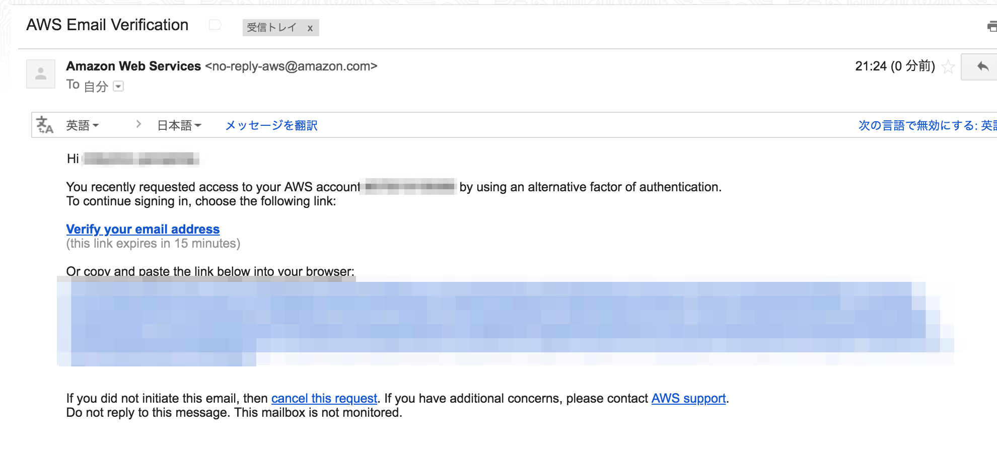
Task: Click the arrow between translation languages
Action: click(138, 124)
